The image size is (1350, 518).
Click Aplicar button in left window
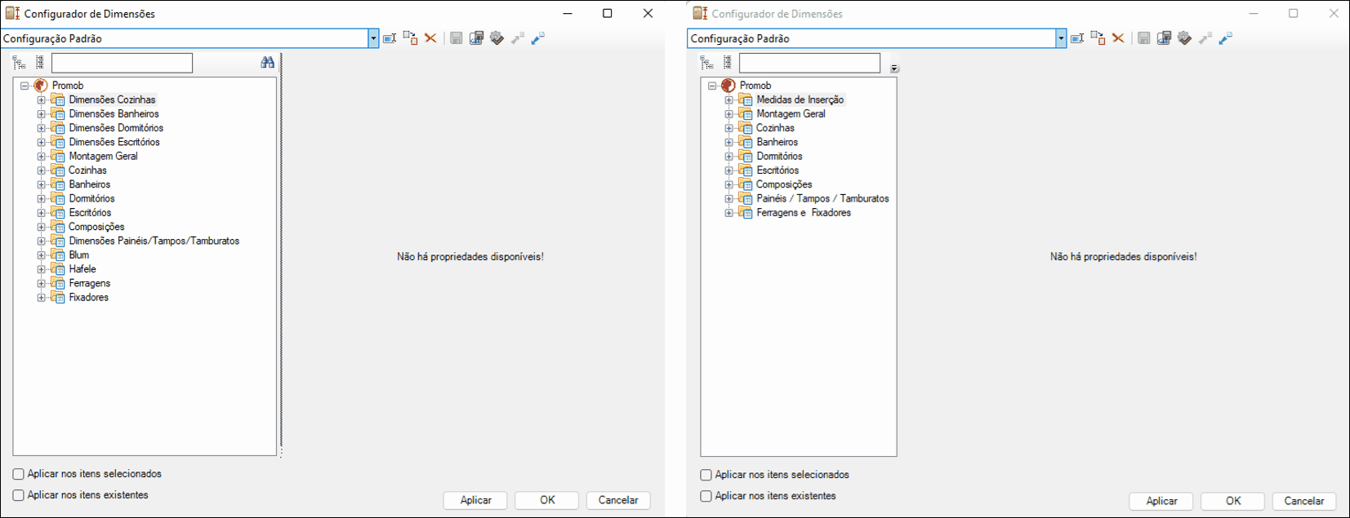(x=475, y=500)
